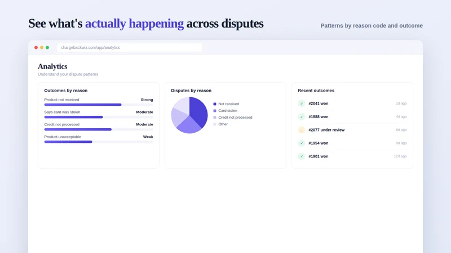Click the 'Outcomes by reason' card title
Screen dimensions: 451x253
click(x=66, y=91)
